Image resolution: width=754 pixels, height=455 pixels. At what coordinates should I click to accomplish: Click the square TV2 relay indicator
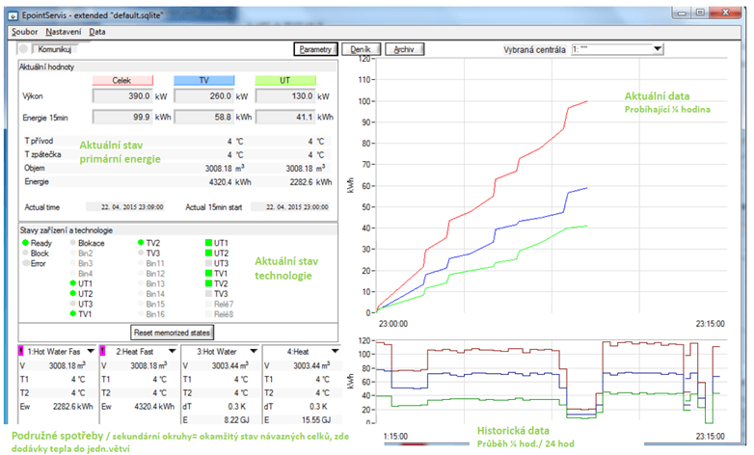tap(208, 283)
